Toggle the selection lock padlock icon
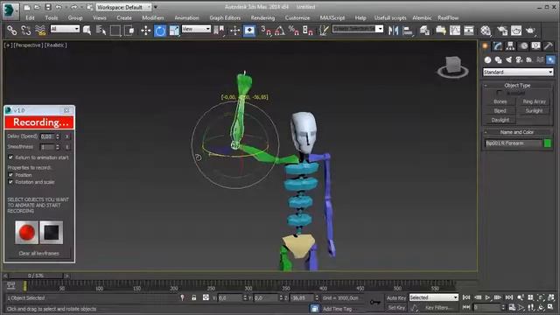The image size is (560, 315). [194, 297]
